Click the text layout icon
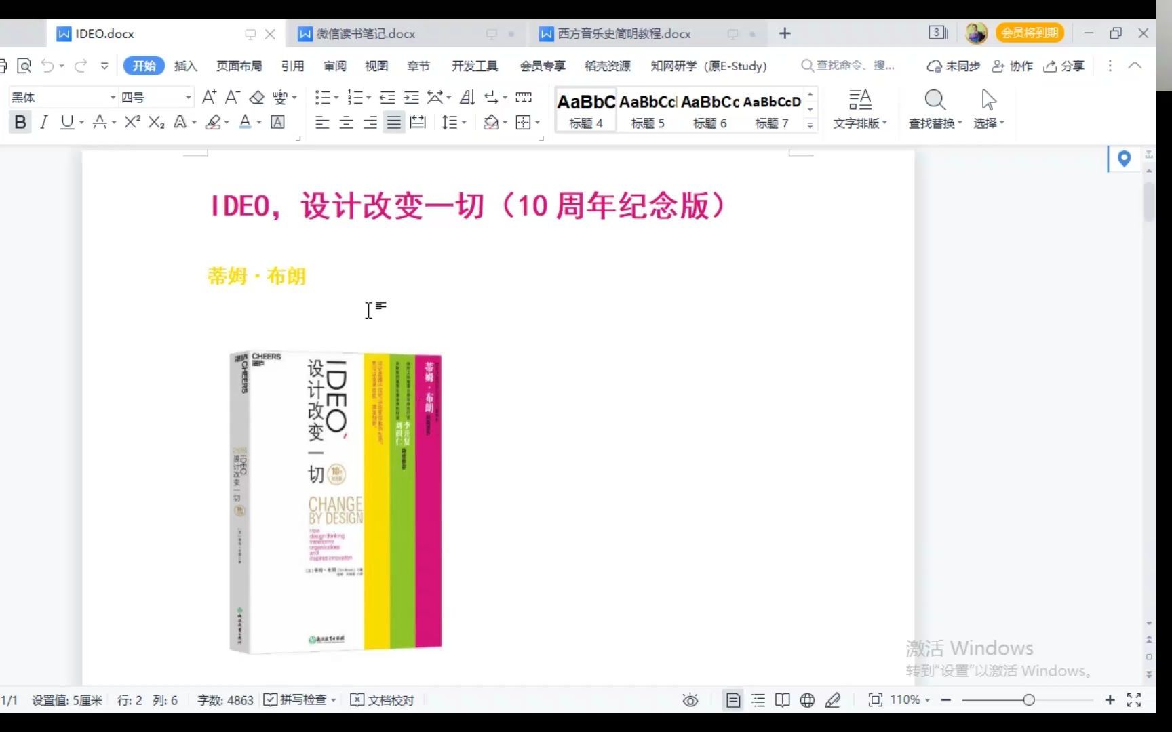The height and width of the screenshot is (732, 1172). 860,108
